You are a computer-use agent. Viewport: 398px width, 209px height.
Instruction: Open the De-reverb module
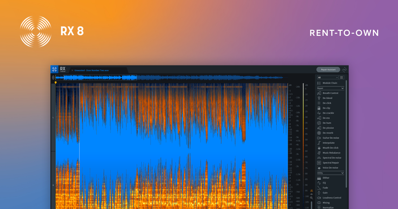(x=325, y=133)
